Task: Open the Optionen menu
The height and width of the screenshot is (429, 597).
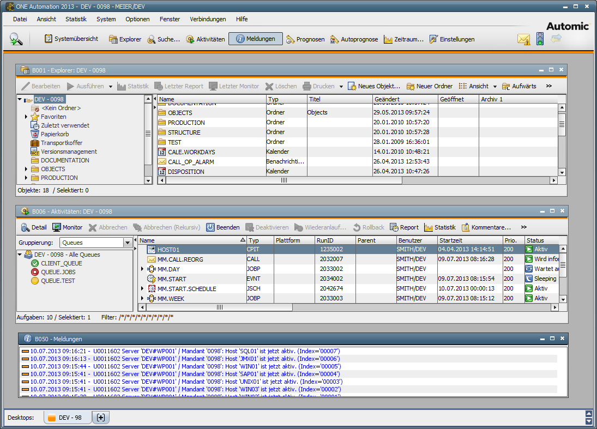Action: (137, 19)
